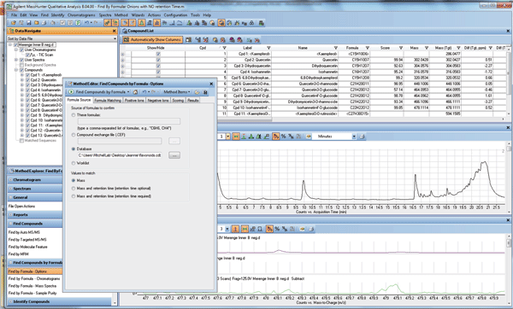Click the Compound List vertical scrollbar
This screenshot has height=309, width=513.
[x=509, y=82]
